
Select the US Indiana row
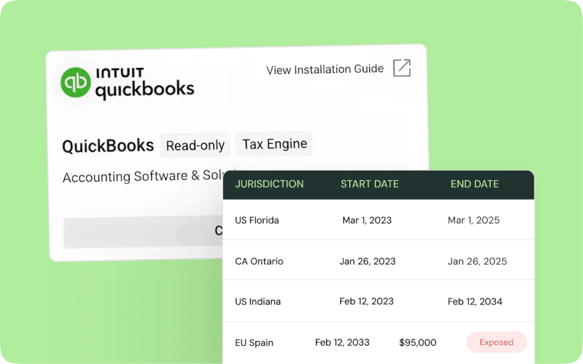[378, 301]
